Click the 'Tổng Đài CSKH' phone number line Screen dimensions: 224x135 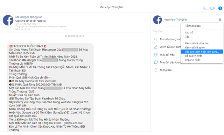pyautogui.click(x=46, y=123)
